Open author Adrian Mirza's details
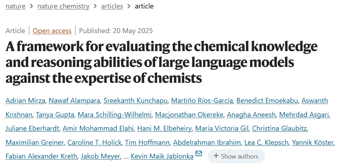The image size is (337, 167). click(x=25, y=101)
